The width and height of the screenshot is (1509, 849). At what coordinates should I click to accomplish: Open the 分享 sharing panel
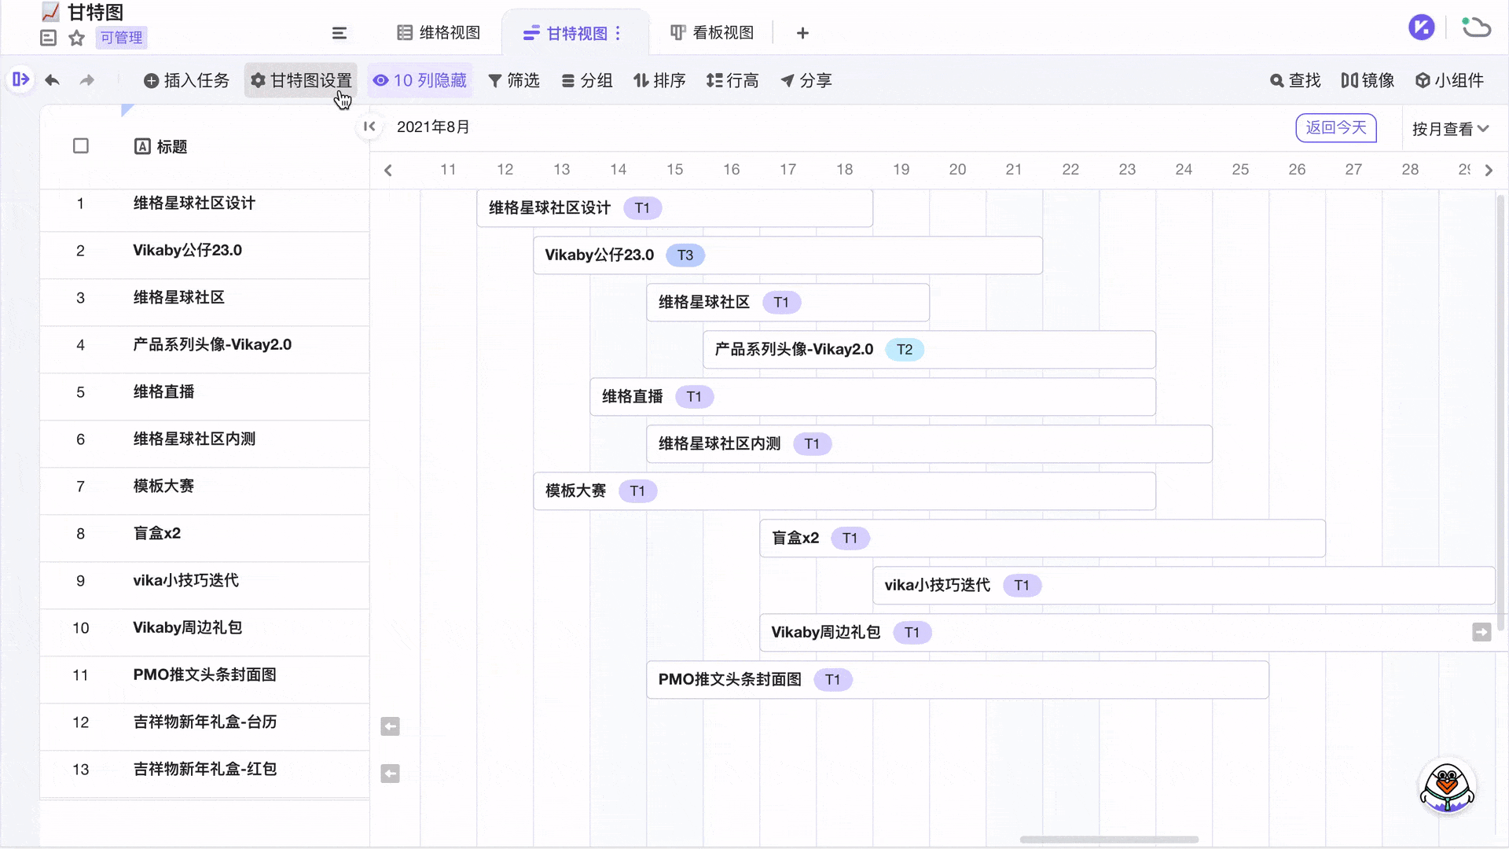click(x=806, y=80)
